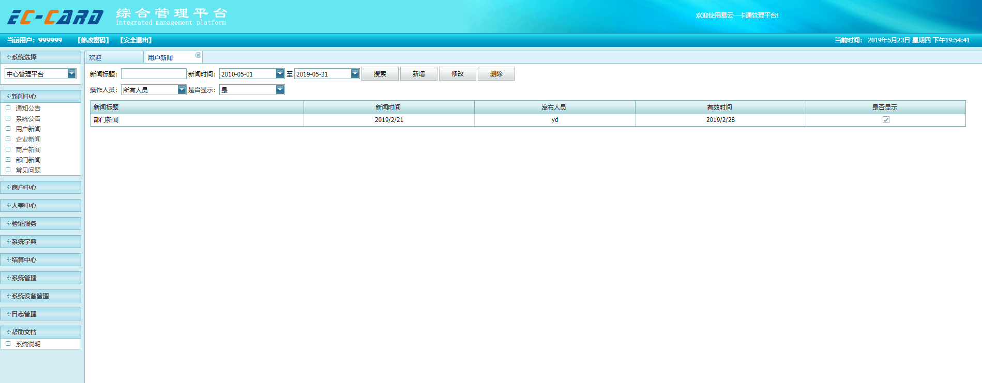Close the 用户新闻 tab with its X icon

click(198, 55)
